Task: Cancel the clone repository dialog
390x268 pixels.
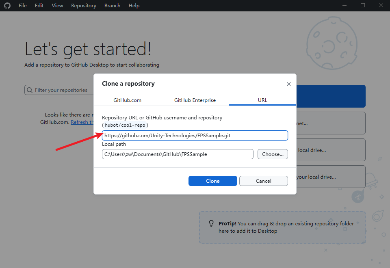Action: tap(263, 181)
